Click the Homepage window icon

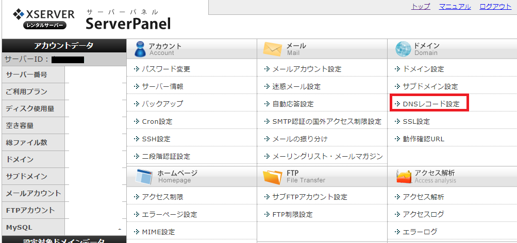pyautogui.click(x=144, y=177)
